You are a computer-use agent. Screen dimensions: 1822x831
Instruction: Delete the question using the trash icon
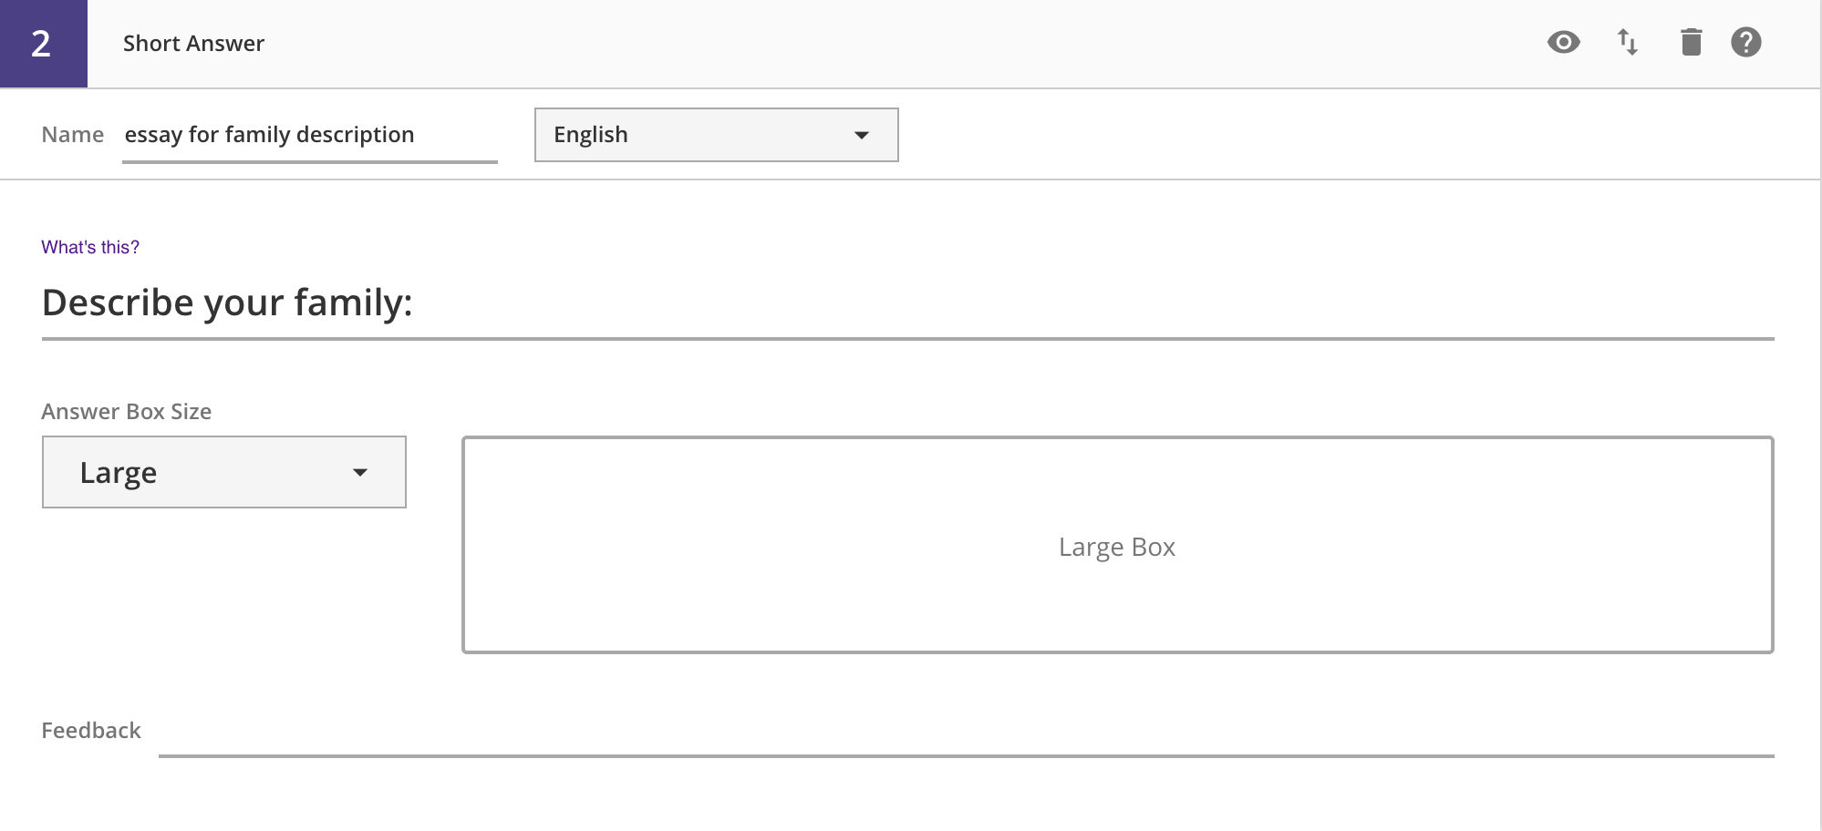(1691, 43)
